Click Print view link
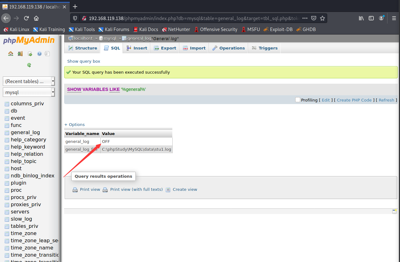Screen dimensions: 400x262 [x=90, y=189]
